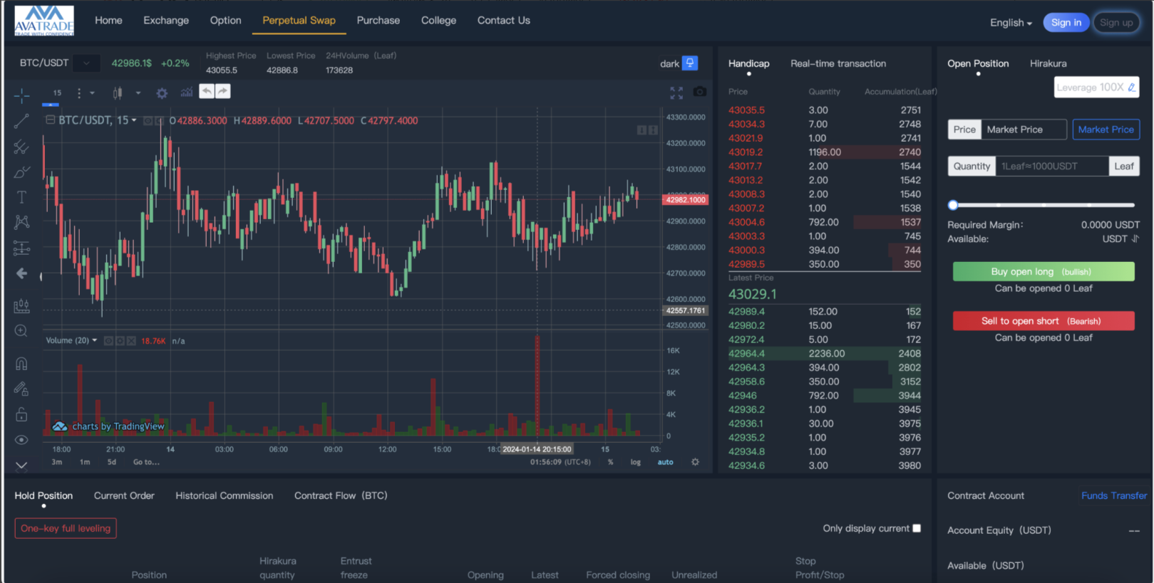Screen dimensions: 1154x583
Task: Expand the BTC/USDT pair dropdown
Action: (86, 63)
